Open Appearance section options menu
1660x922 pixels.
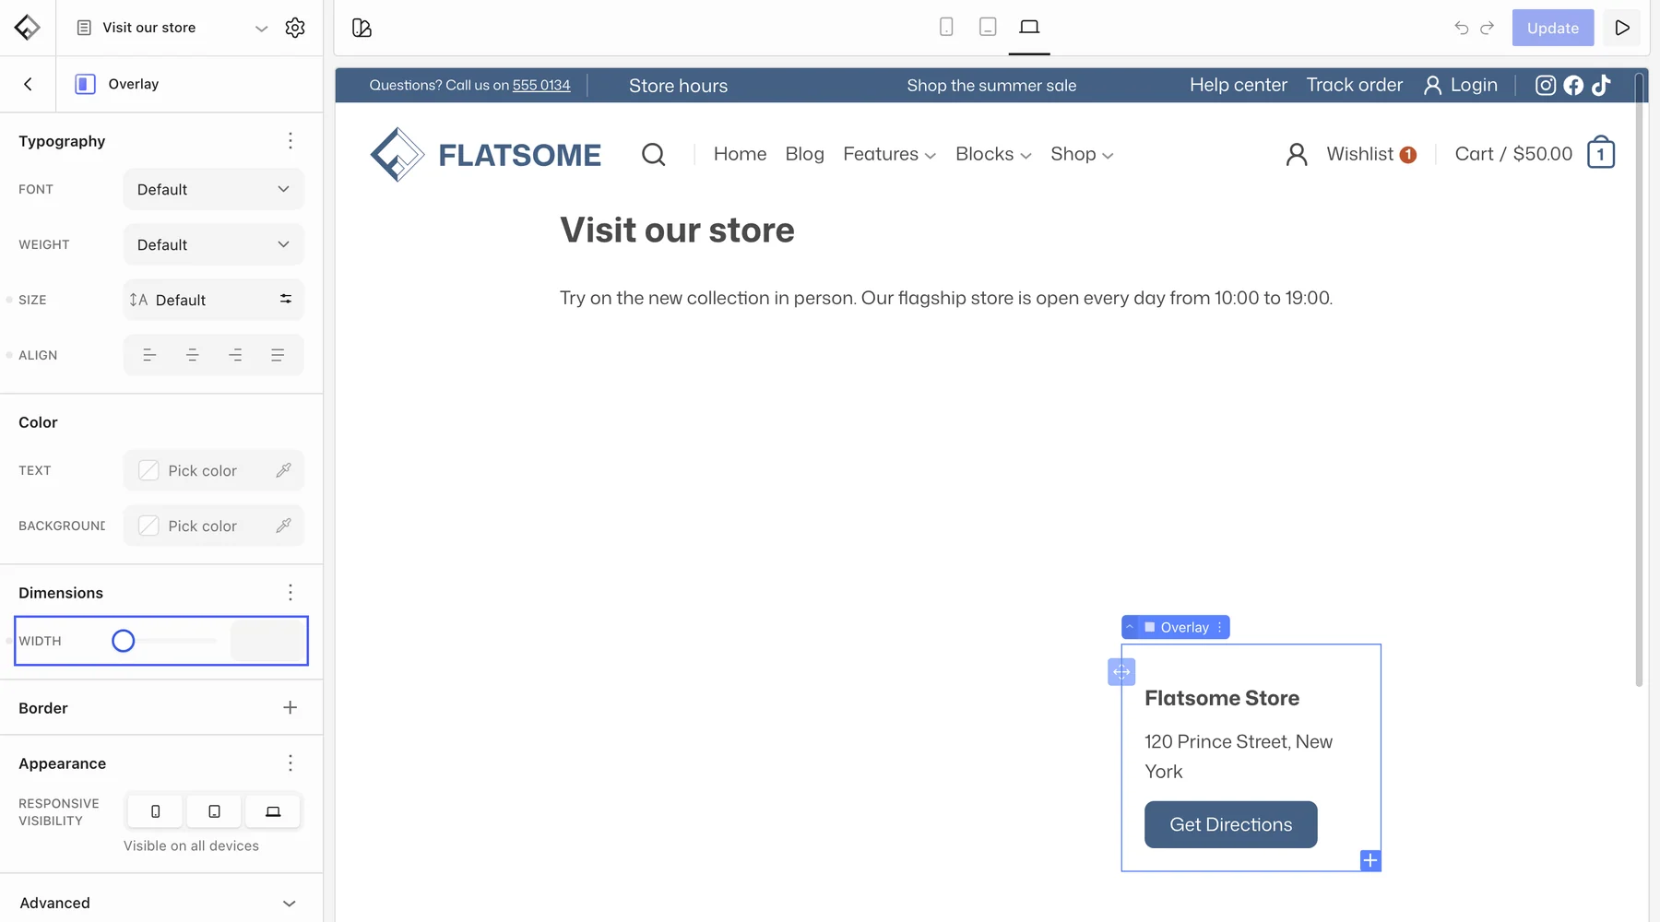point(290,762)
